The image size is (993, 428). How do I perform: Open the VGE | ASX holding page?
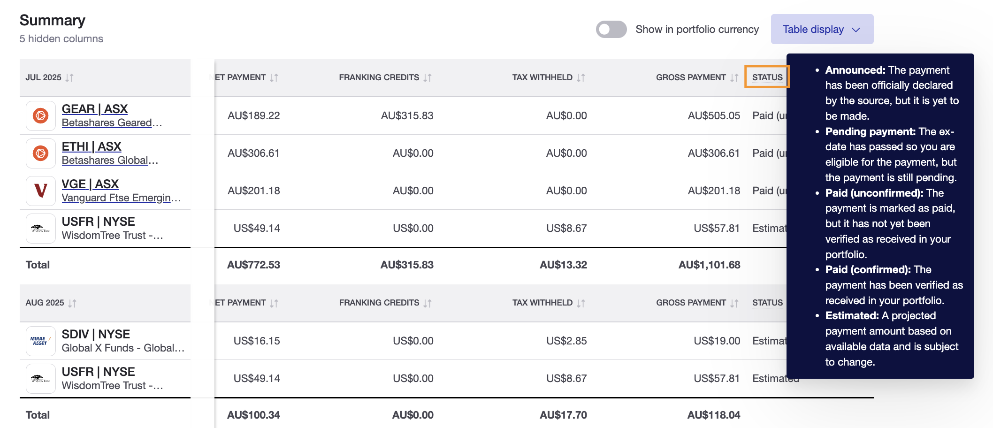tap(90, 184)
